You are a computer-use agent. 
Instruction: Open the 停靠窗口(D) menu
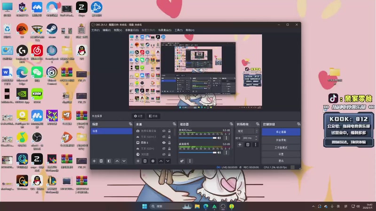click(x=132, y=30)
